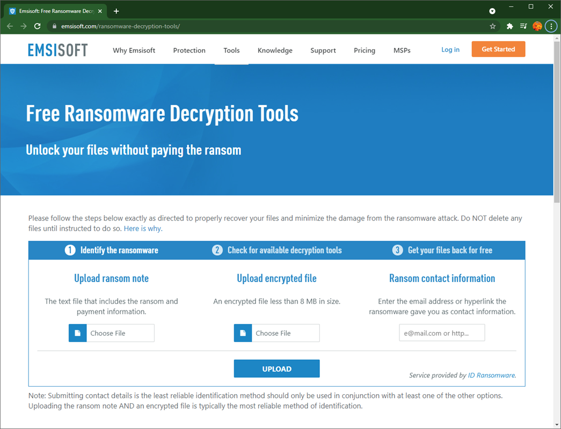Open the Extensions puzzle piece icon
This screenshot has height=429, width=561.
510,26
